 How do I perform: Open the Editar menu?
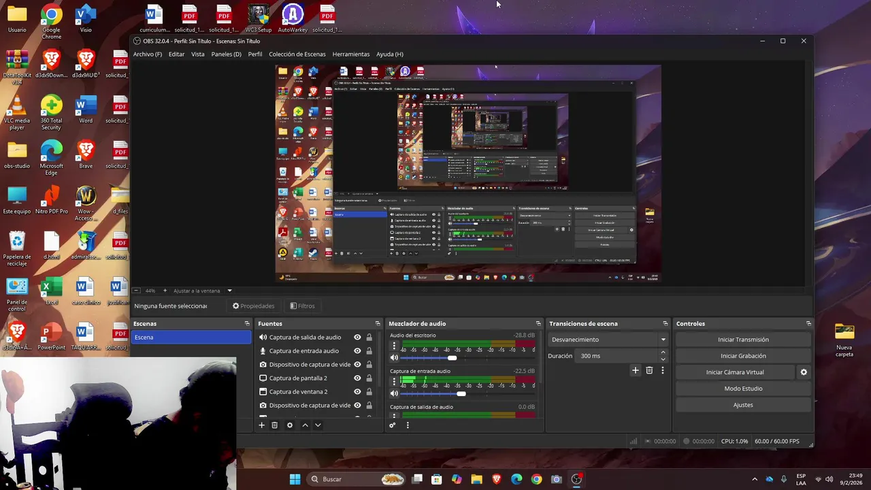point(176,54)
